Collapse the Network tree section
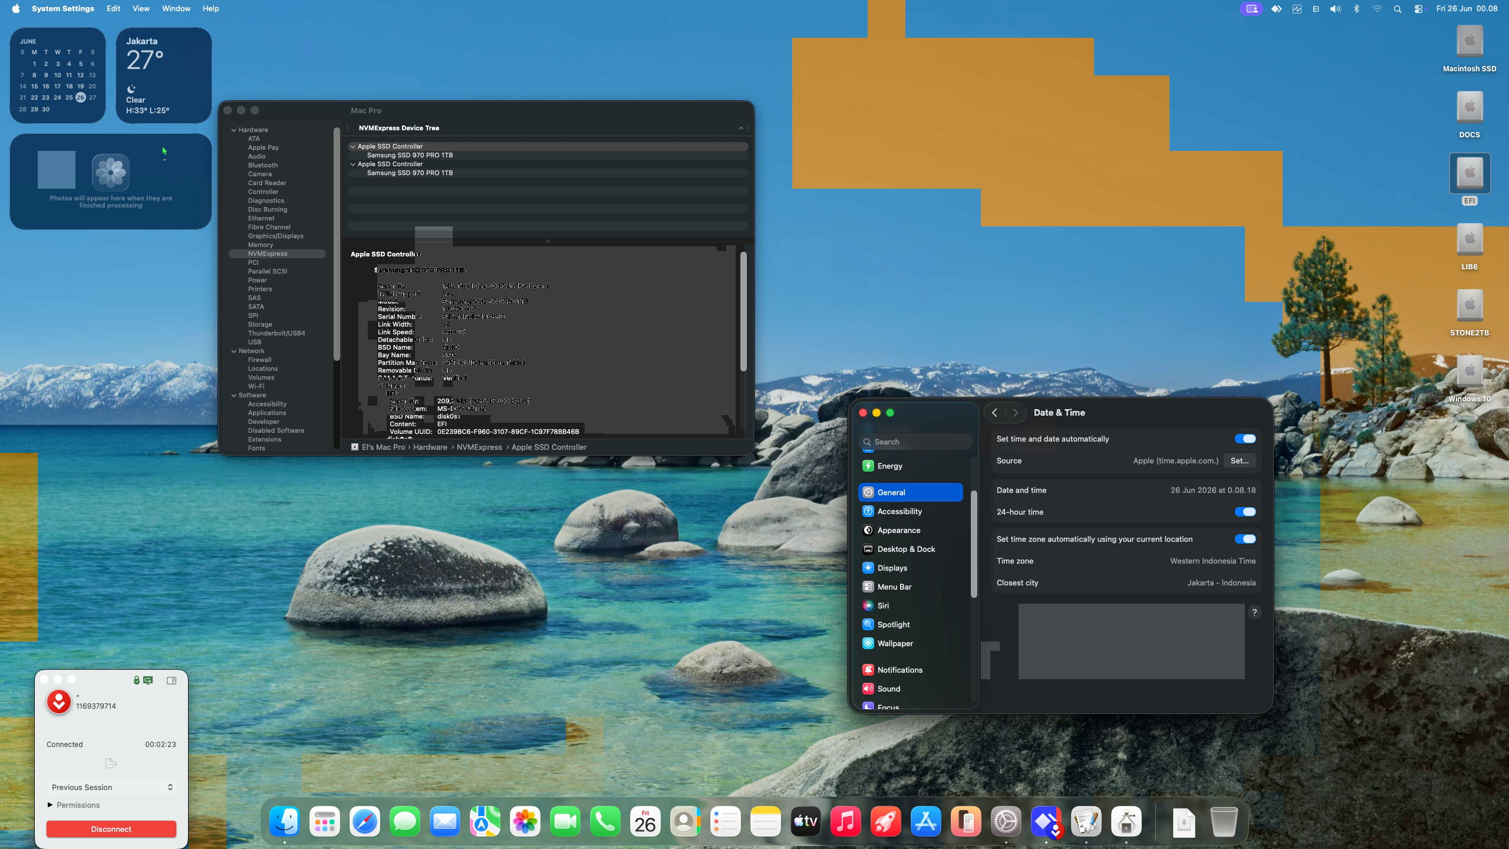This screenshot has width=1509, height=849. [234, 351]
